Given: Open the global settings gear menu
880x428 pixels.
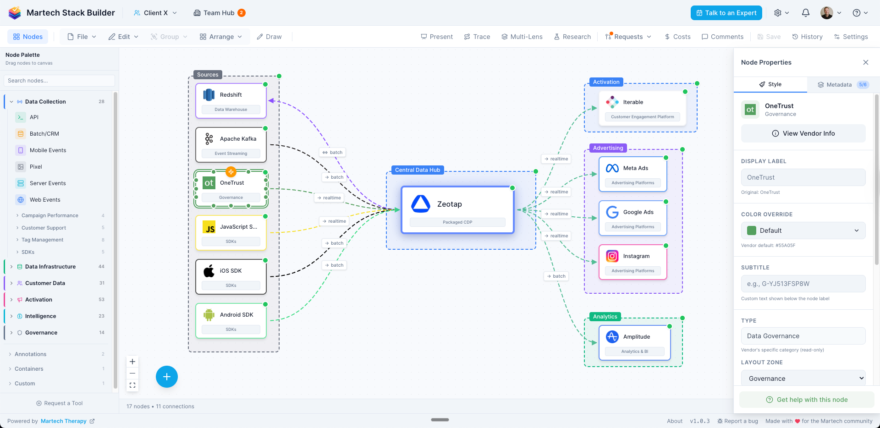Looking at the screenshot, I should (781, 13).
